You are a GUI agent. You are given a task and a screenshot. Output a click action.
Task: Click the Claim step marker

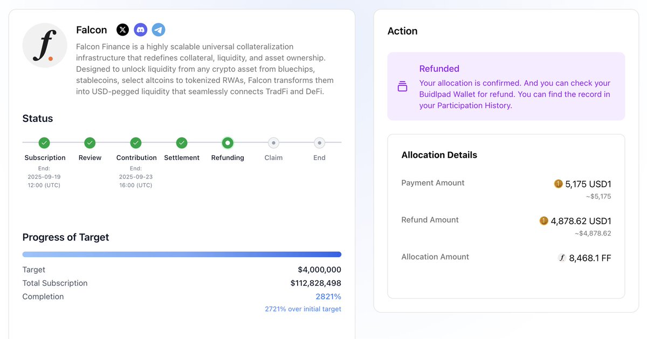[273, 143]
